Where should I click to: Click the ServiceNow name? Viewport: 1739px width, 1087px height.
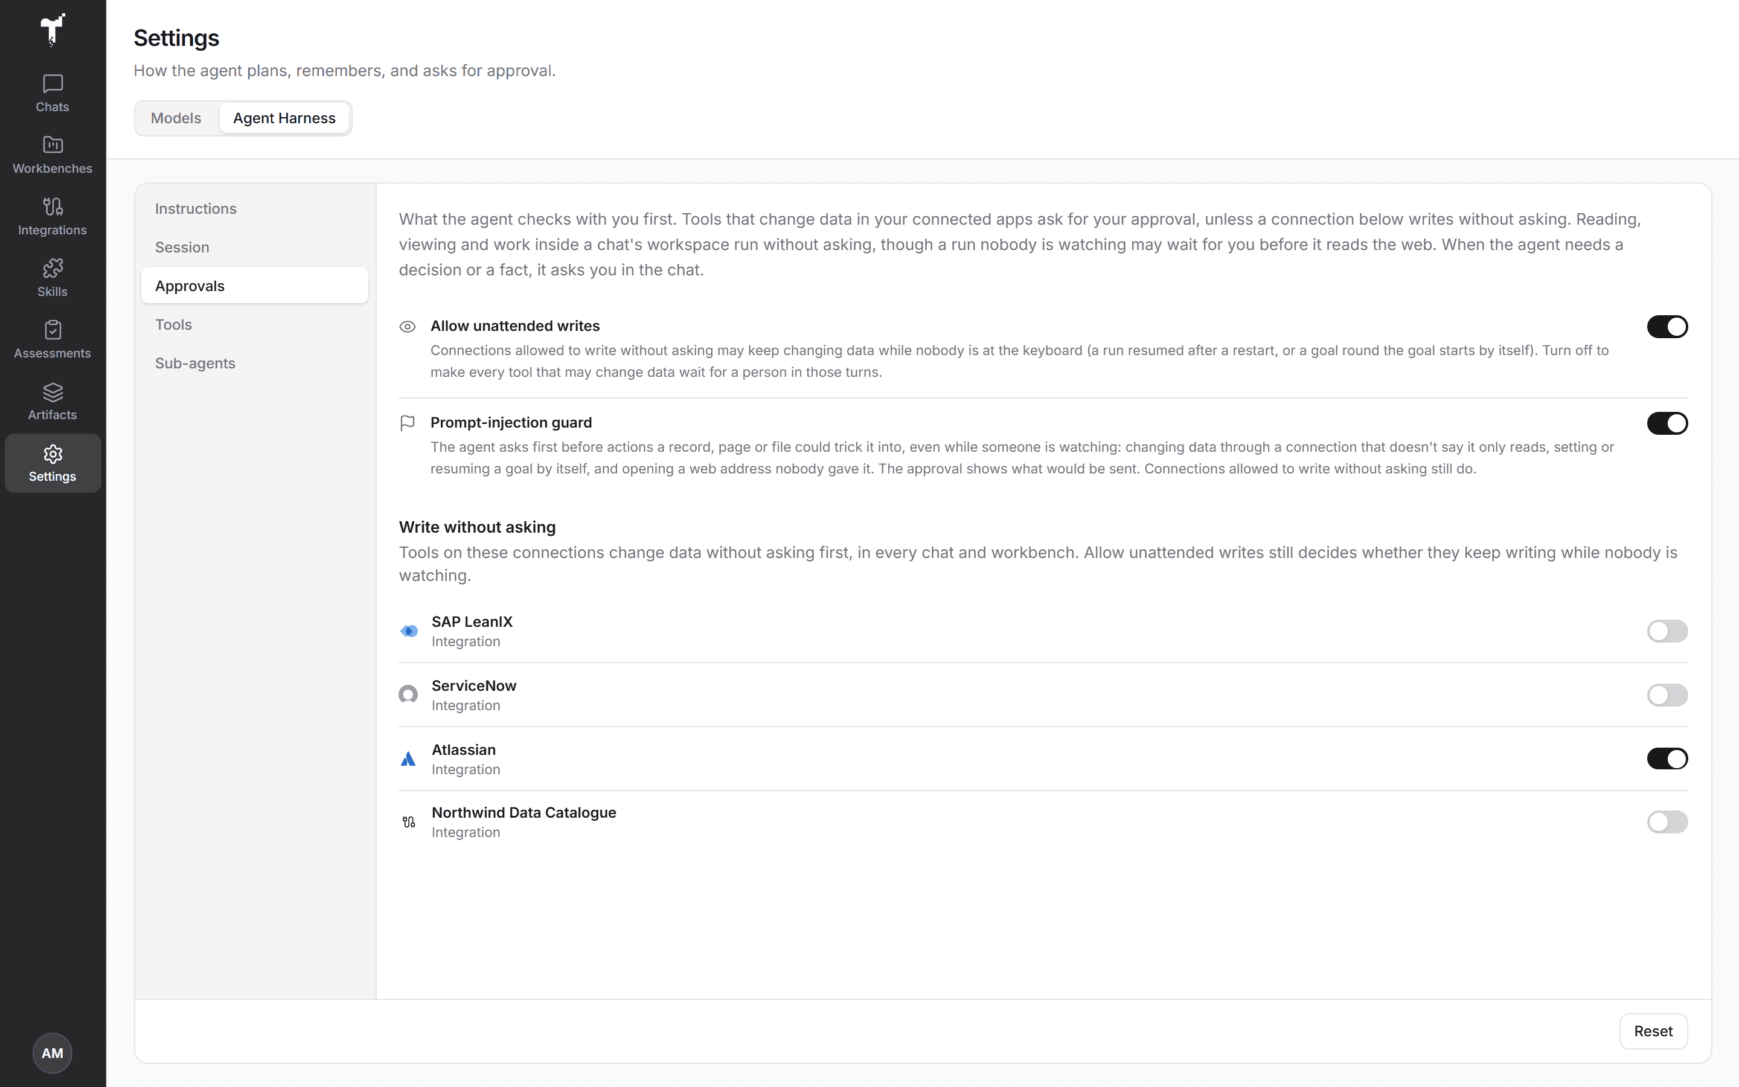[473, 685]
